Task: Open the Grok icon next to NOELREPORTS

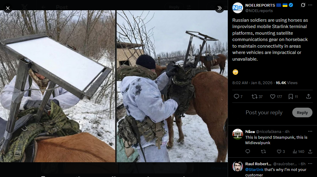Action: 303,5
